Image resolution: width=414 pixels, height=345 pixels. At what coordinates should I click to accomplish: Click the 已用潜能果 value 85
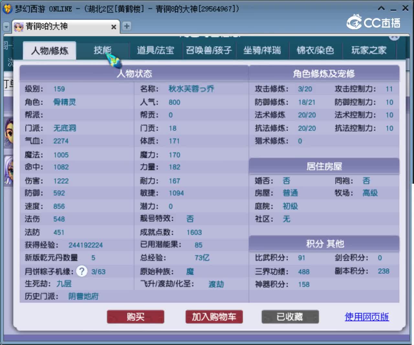(199, 245)
